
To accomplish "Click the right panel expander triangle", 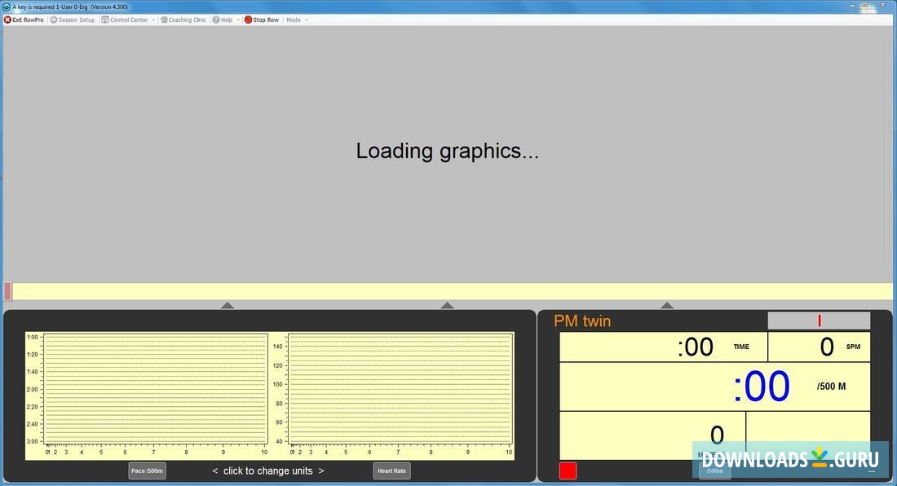I will 667,305.
